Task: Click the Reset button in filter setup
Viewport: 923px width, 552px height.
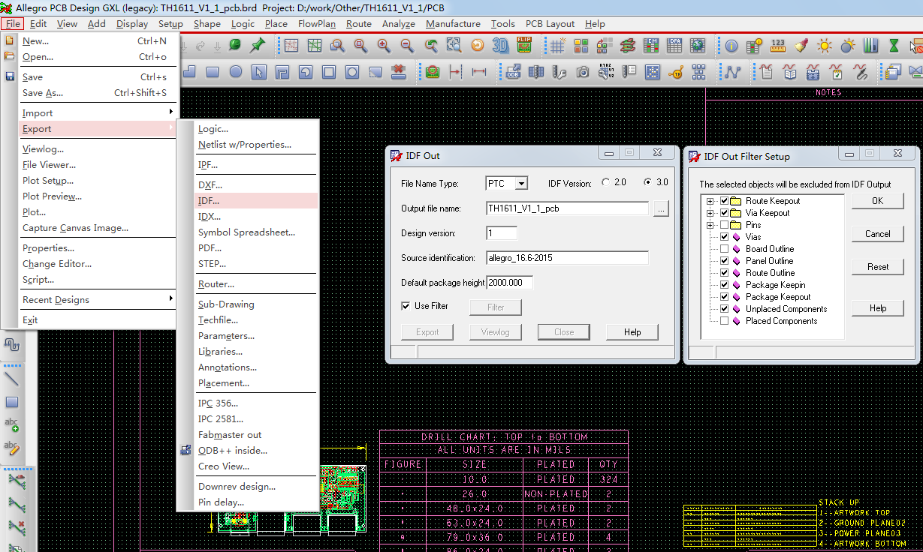Action: (877, 267)
